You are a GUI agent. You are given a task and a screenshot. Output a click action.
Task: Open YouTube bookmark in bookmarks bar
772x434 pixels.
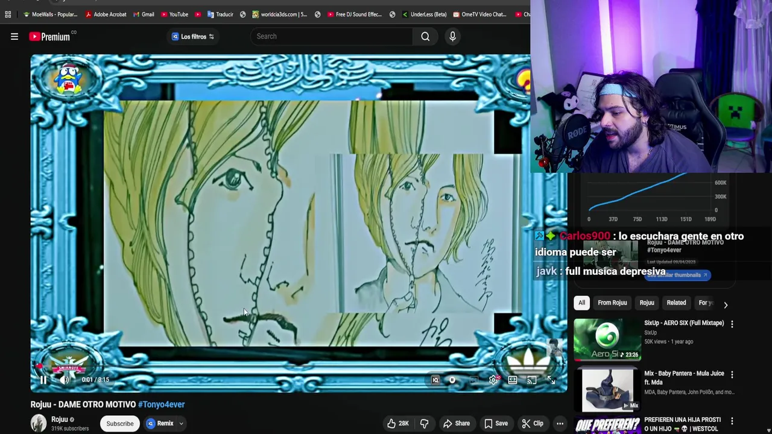(x=174, y=14)
